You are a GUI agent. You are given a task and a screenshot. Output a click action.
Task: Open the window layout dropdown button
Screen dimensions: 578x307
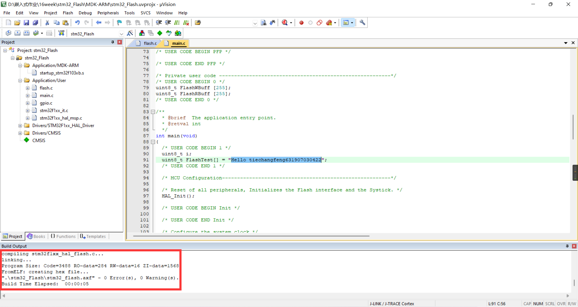[x=352, y=23]
